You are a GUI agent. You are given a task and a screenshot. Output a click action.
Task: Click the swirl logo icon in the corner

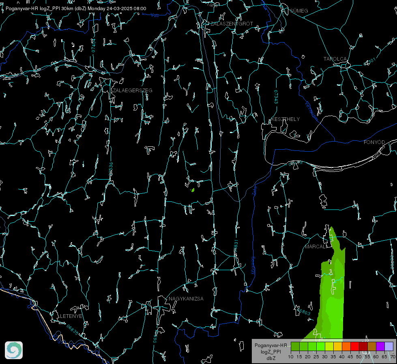pos(14,350)
